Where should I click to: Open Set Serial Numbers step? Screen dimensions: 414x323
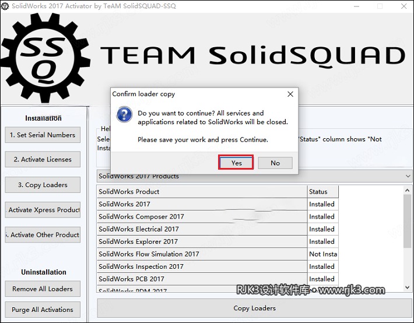43,135
